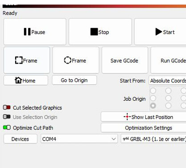Click the job progress bar at the top
The height and width of the screenshot is (168, 186).
click(x=94, y=6)
